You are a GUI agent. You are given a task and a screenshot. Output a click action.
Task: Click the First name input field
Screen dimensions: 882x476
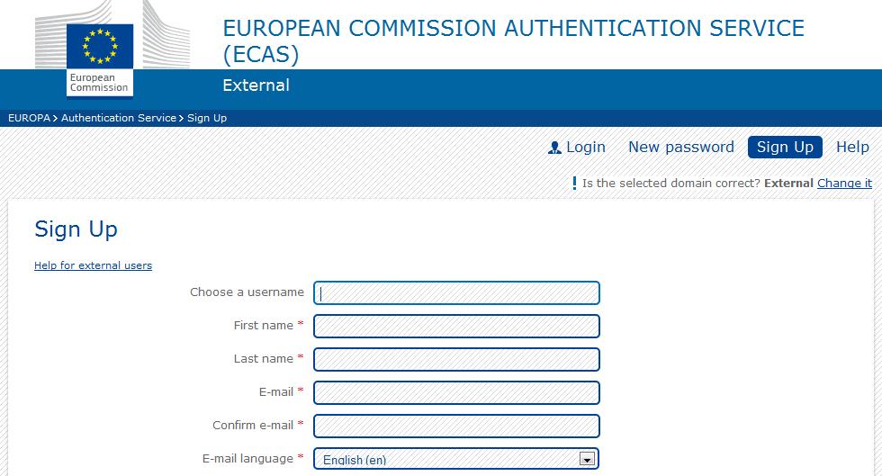[456, 326]
